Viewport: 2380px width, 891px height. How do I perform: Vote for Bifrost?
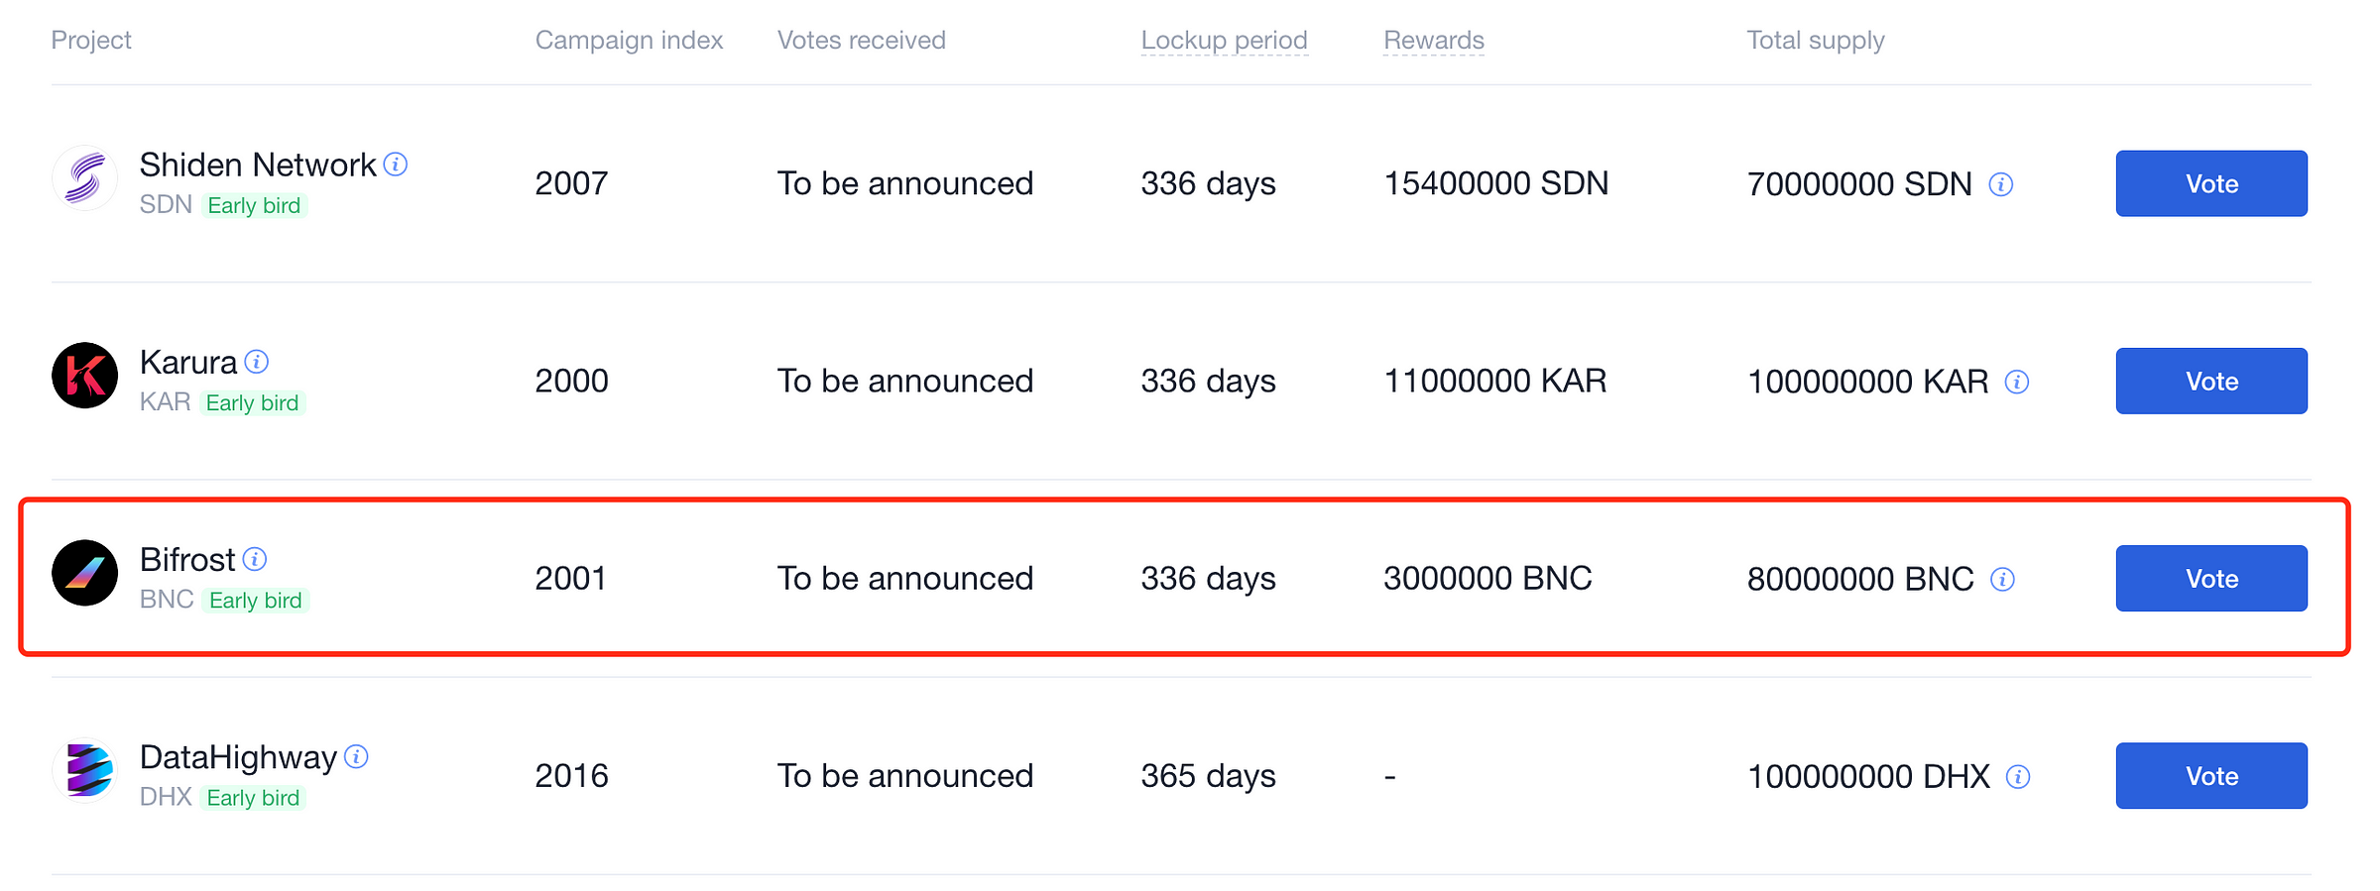coord(2211,578)
